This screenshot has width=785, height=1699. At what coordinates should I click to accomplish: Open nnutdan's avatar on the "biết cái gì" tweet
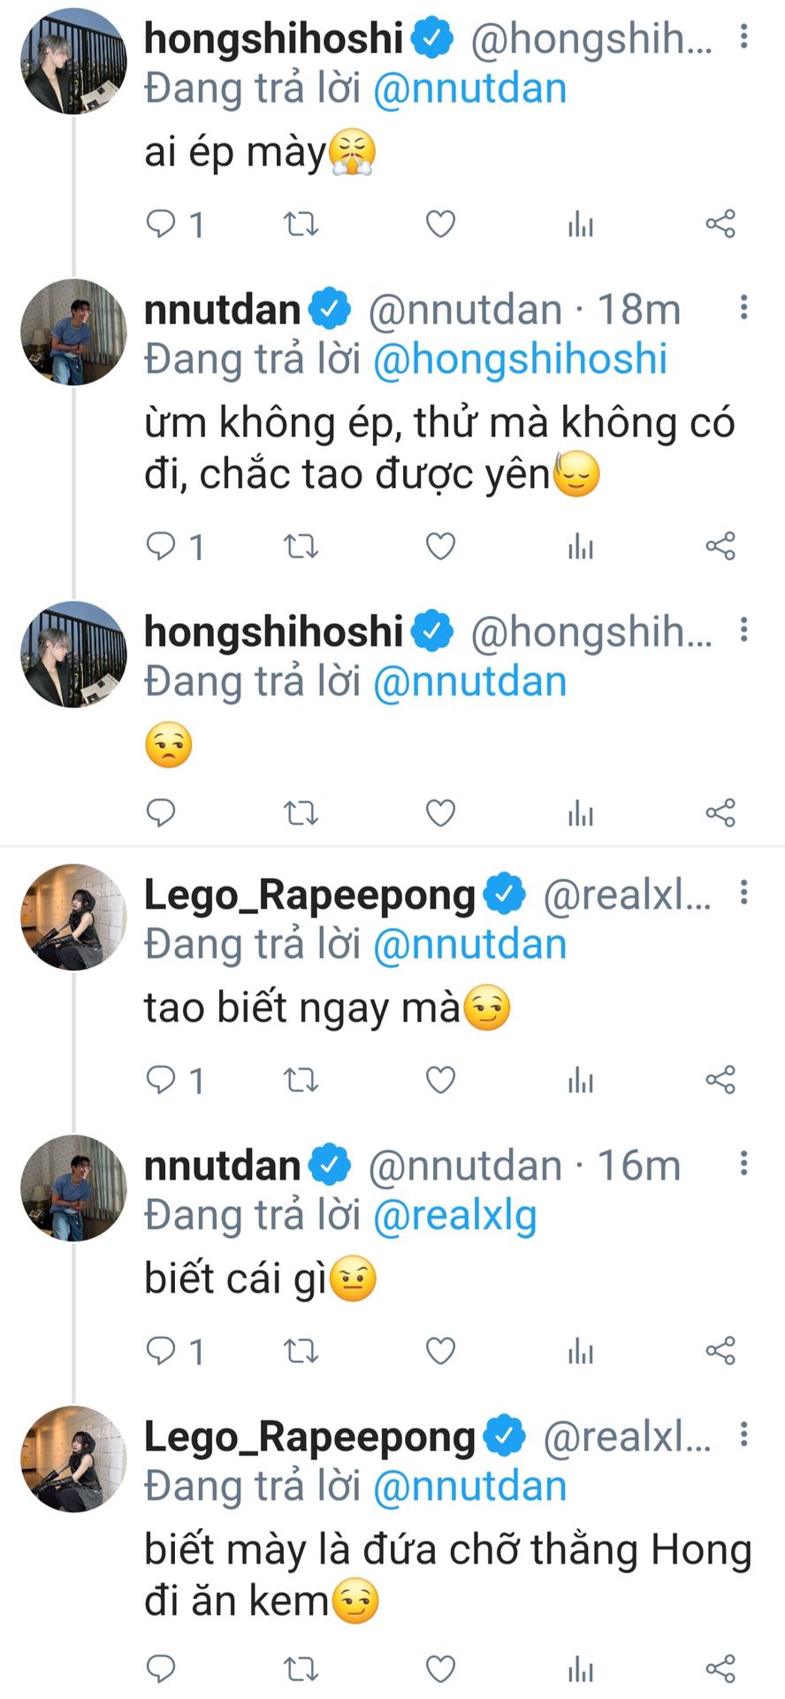pyautogui.click(x=73, y=1188)
